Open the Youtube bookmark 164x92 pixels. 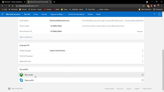48,9
